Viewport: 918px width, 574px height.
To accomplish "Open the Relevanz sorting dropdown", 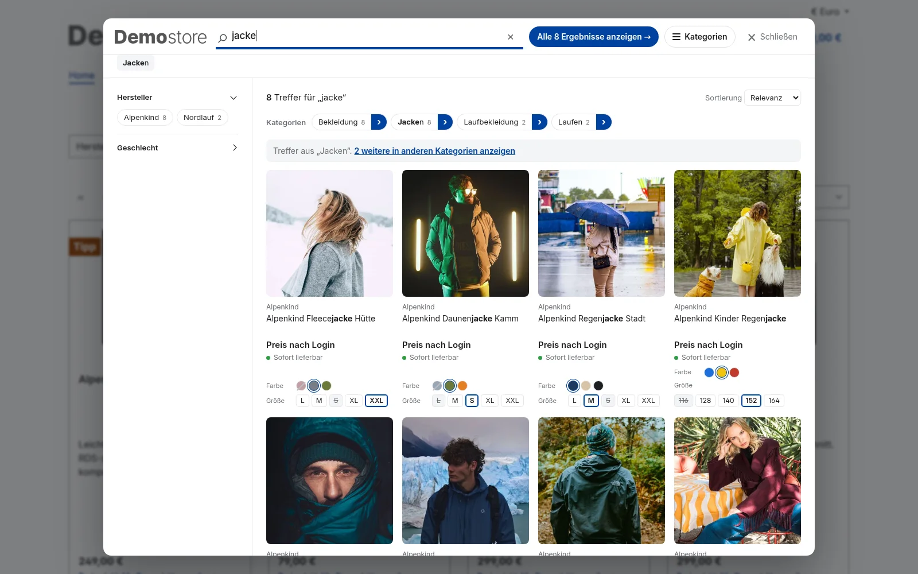I will click(x=772, y=98).
